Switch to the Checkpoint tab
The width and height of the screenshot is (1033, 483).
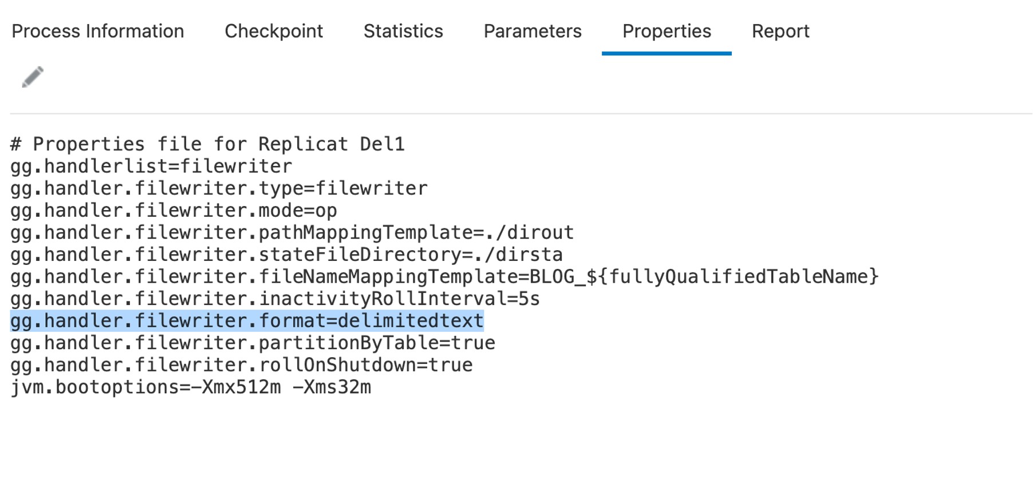coord(274,31)
